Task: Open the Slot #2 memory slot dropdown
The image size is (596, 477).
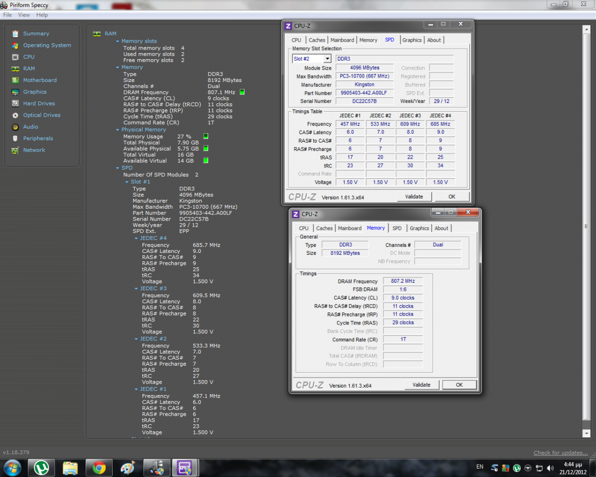Action: point(327,59)
